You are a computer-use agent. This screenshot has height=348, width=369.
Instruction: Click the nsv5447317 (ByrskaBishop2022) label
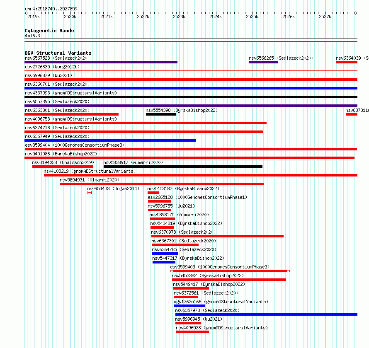188,258
